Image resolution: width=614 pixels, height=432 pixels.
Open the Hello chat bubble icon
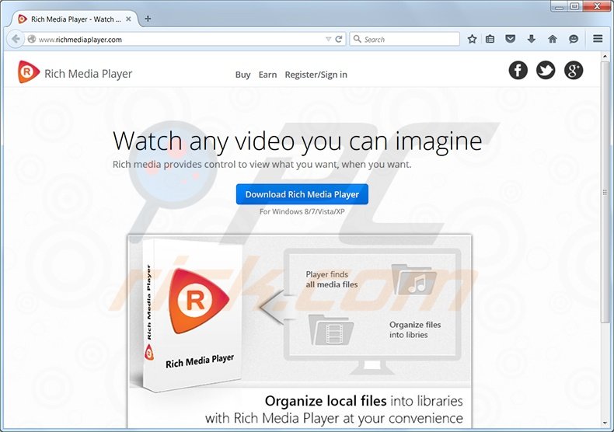coord(574,39)
